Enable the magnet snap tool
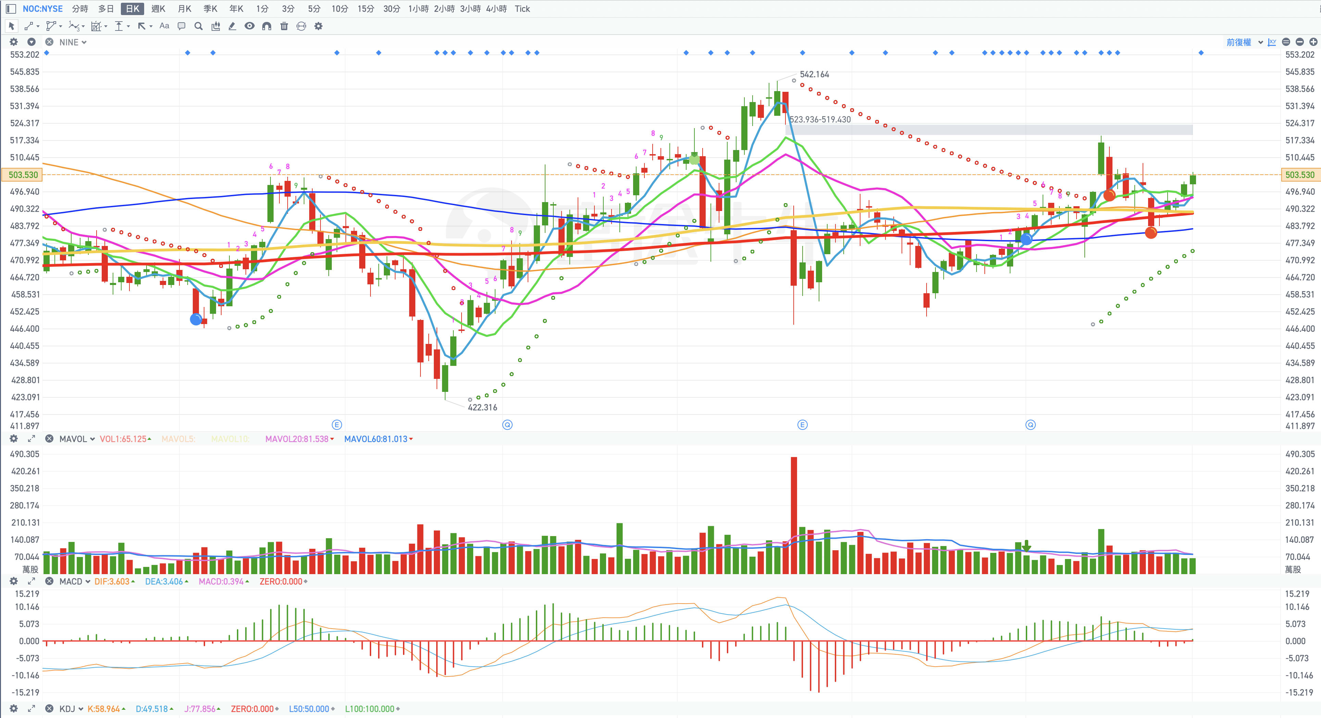 pos(267,26)
